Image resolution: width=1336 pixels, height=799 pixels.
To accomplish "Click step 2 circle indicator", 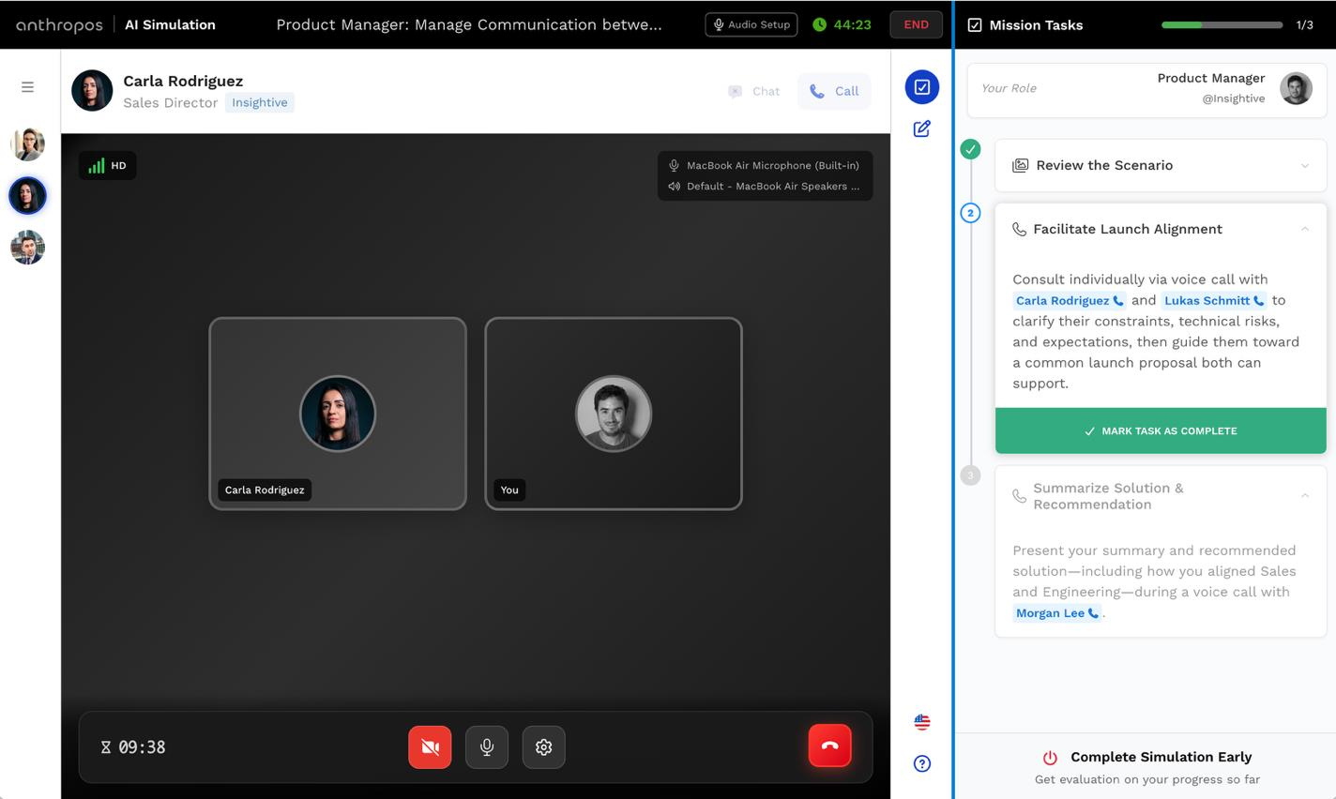I will [971, 213].
